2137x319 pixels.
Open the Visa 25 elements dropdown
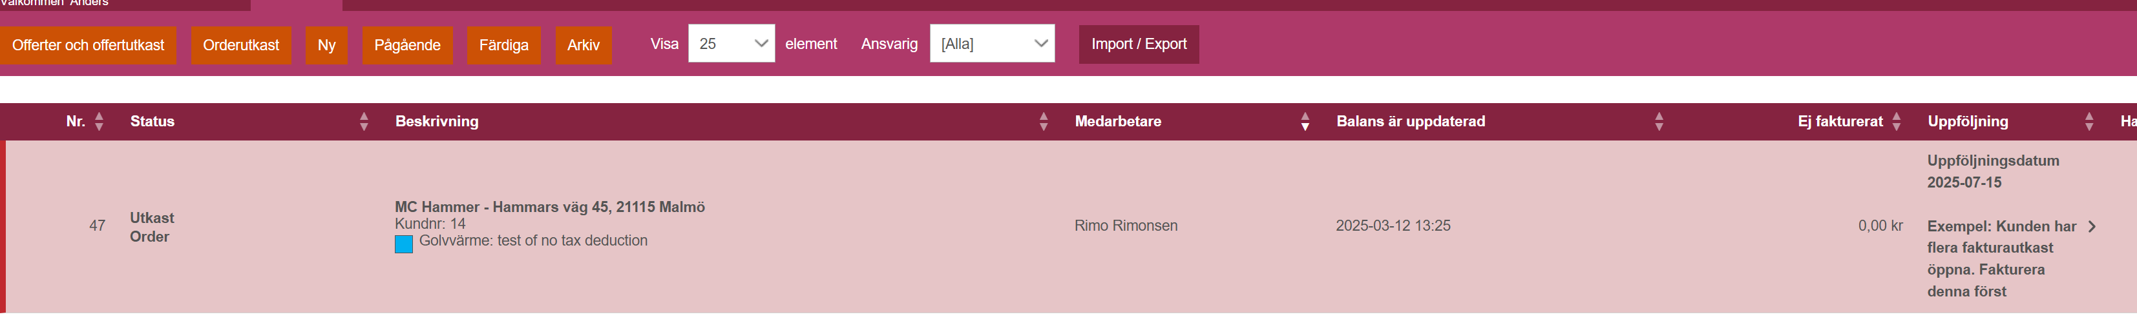[731, 44]
